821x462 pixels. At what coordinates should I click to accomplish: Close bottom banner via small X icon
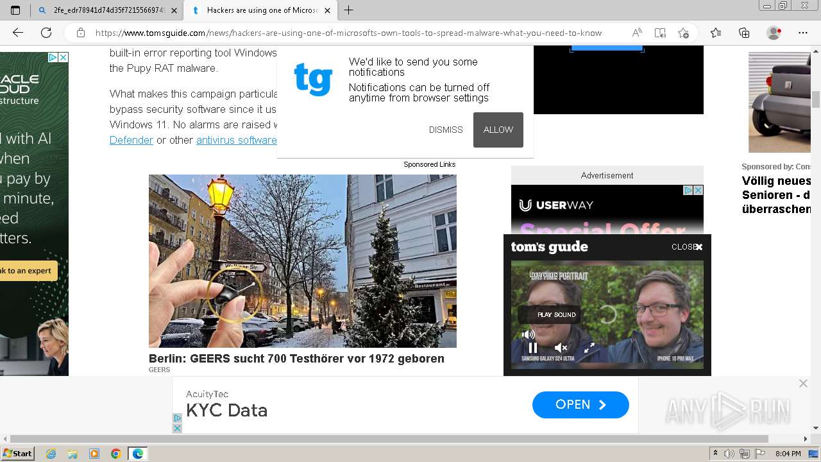(178, 428)
